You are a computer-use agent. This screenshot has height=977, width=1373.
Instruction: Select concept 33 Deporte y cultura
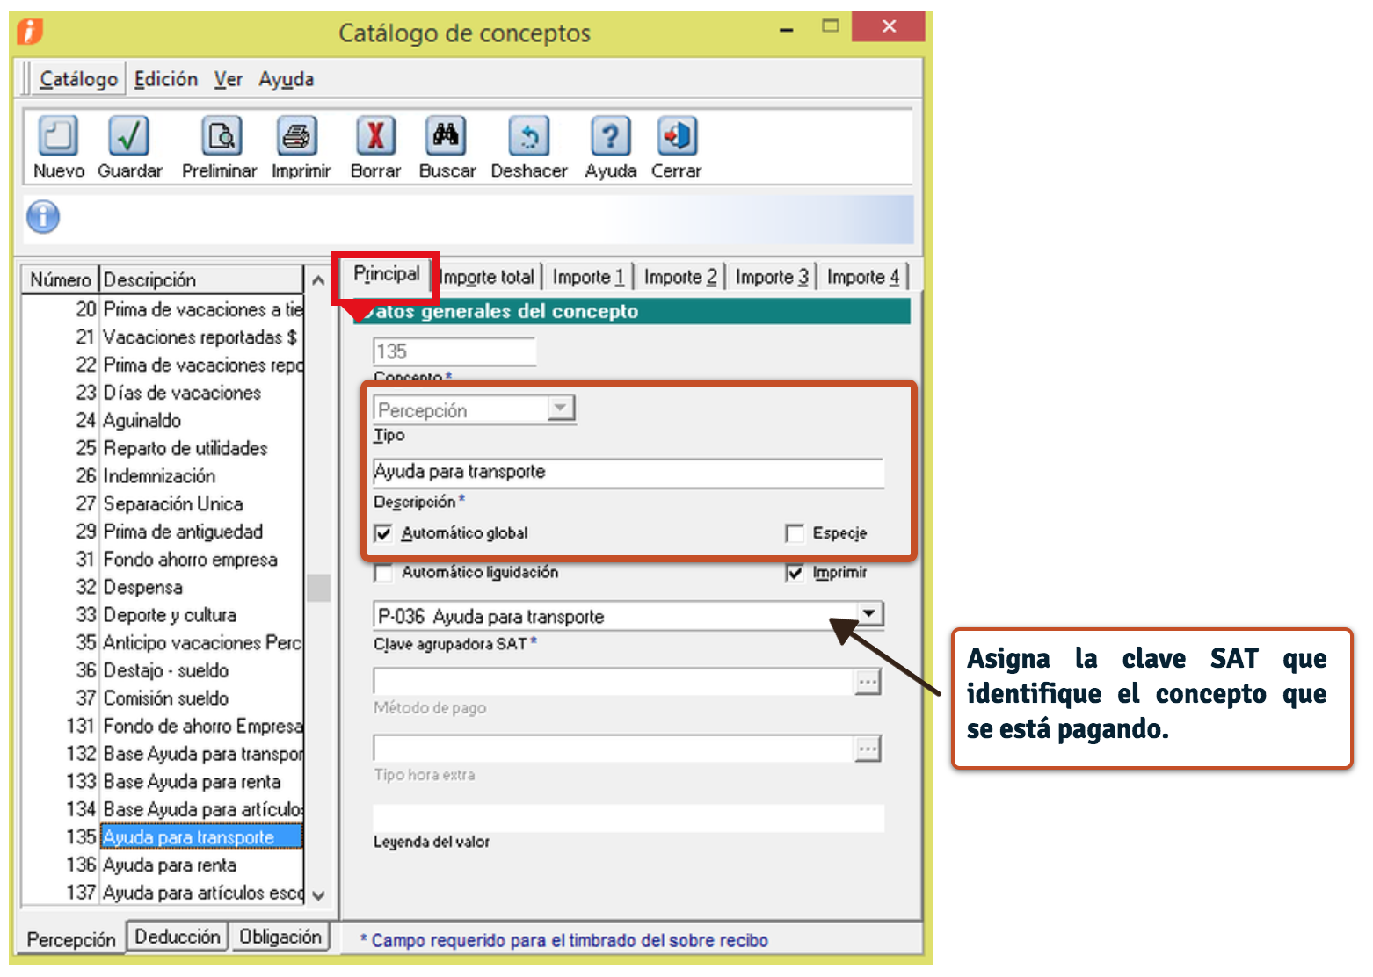[163, 615]
